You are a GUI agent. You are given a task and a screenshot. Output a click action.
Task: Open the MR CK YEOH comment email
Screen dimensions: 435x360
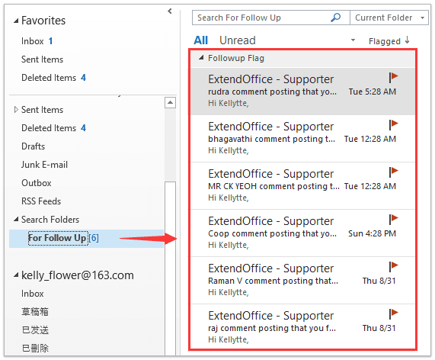(x=302, y=186)
